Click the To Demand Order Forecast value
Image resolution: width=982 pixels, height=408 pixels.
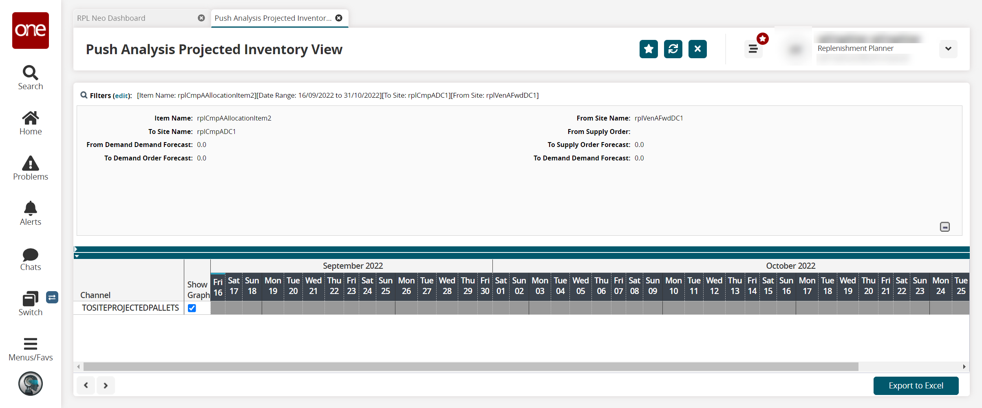202,158
